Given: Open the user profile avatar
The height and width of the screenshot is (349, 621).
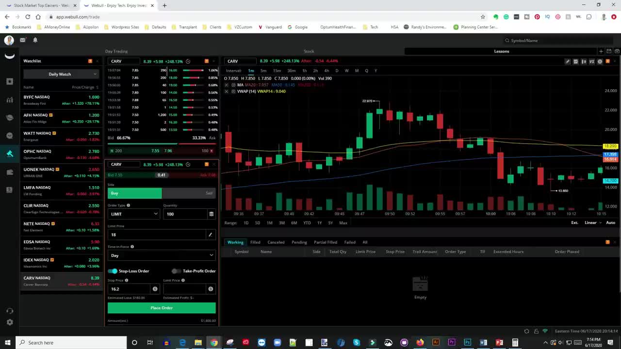Looking at the screenshot, I should (x=9, y=40).
